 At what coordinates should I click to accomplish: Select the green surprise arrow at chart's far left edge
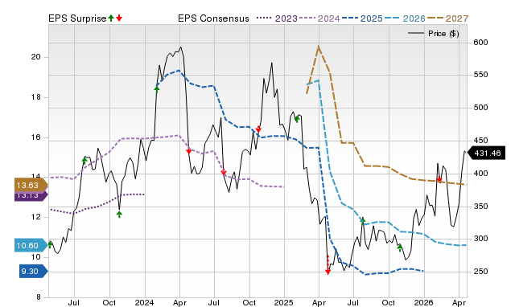[x=50, y=244]
